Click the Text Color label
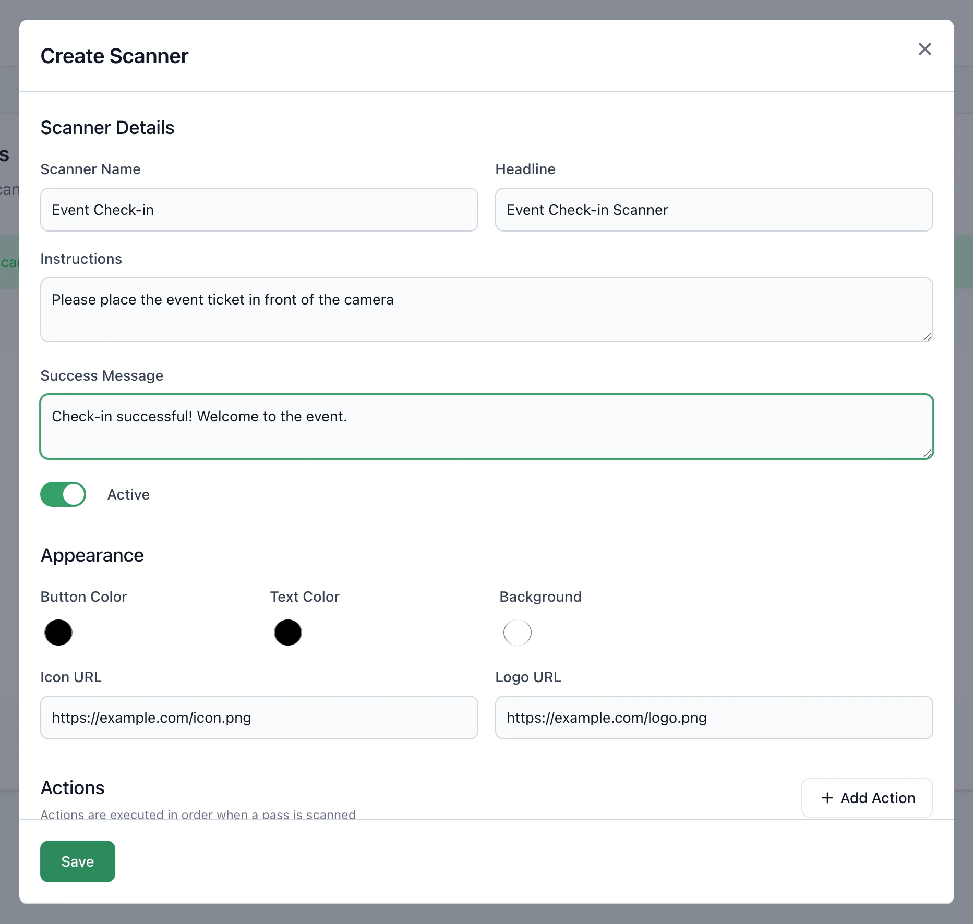Screen dimensions: 973x924 [305, 597]
